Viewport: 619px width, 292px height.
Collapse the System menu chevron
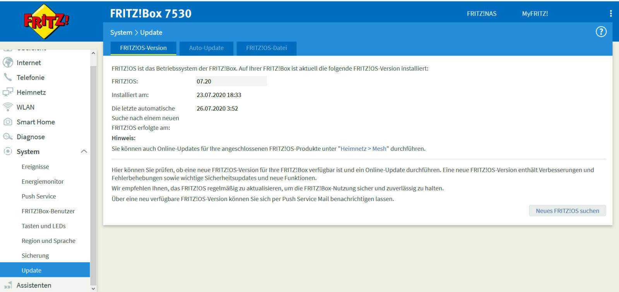[84, 152]
